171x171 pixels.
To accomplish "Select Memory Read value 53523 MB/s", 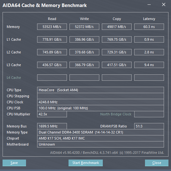I will point(52,27).
